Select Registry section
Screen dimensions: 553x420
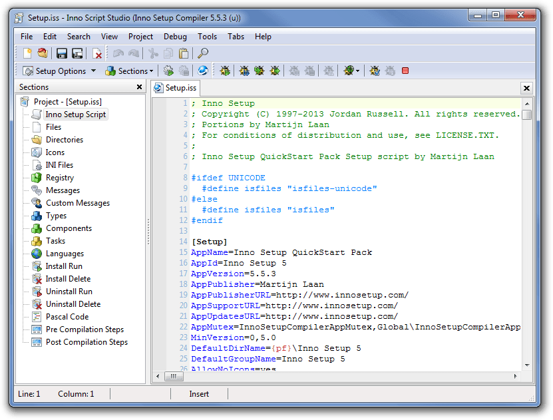[60, 178]
